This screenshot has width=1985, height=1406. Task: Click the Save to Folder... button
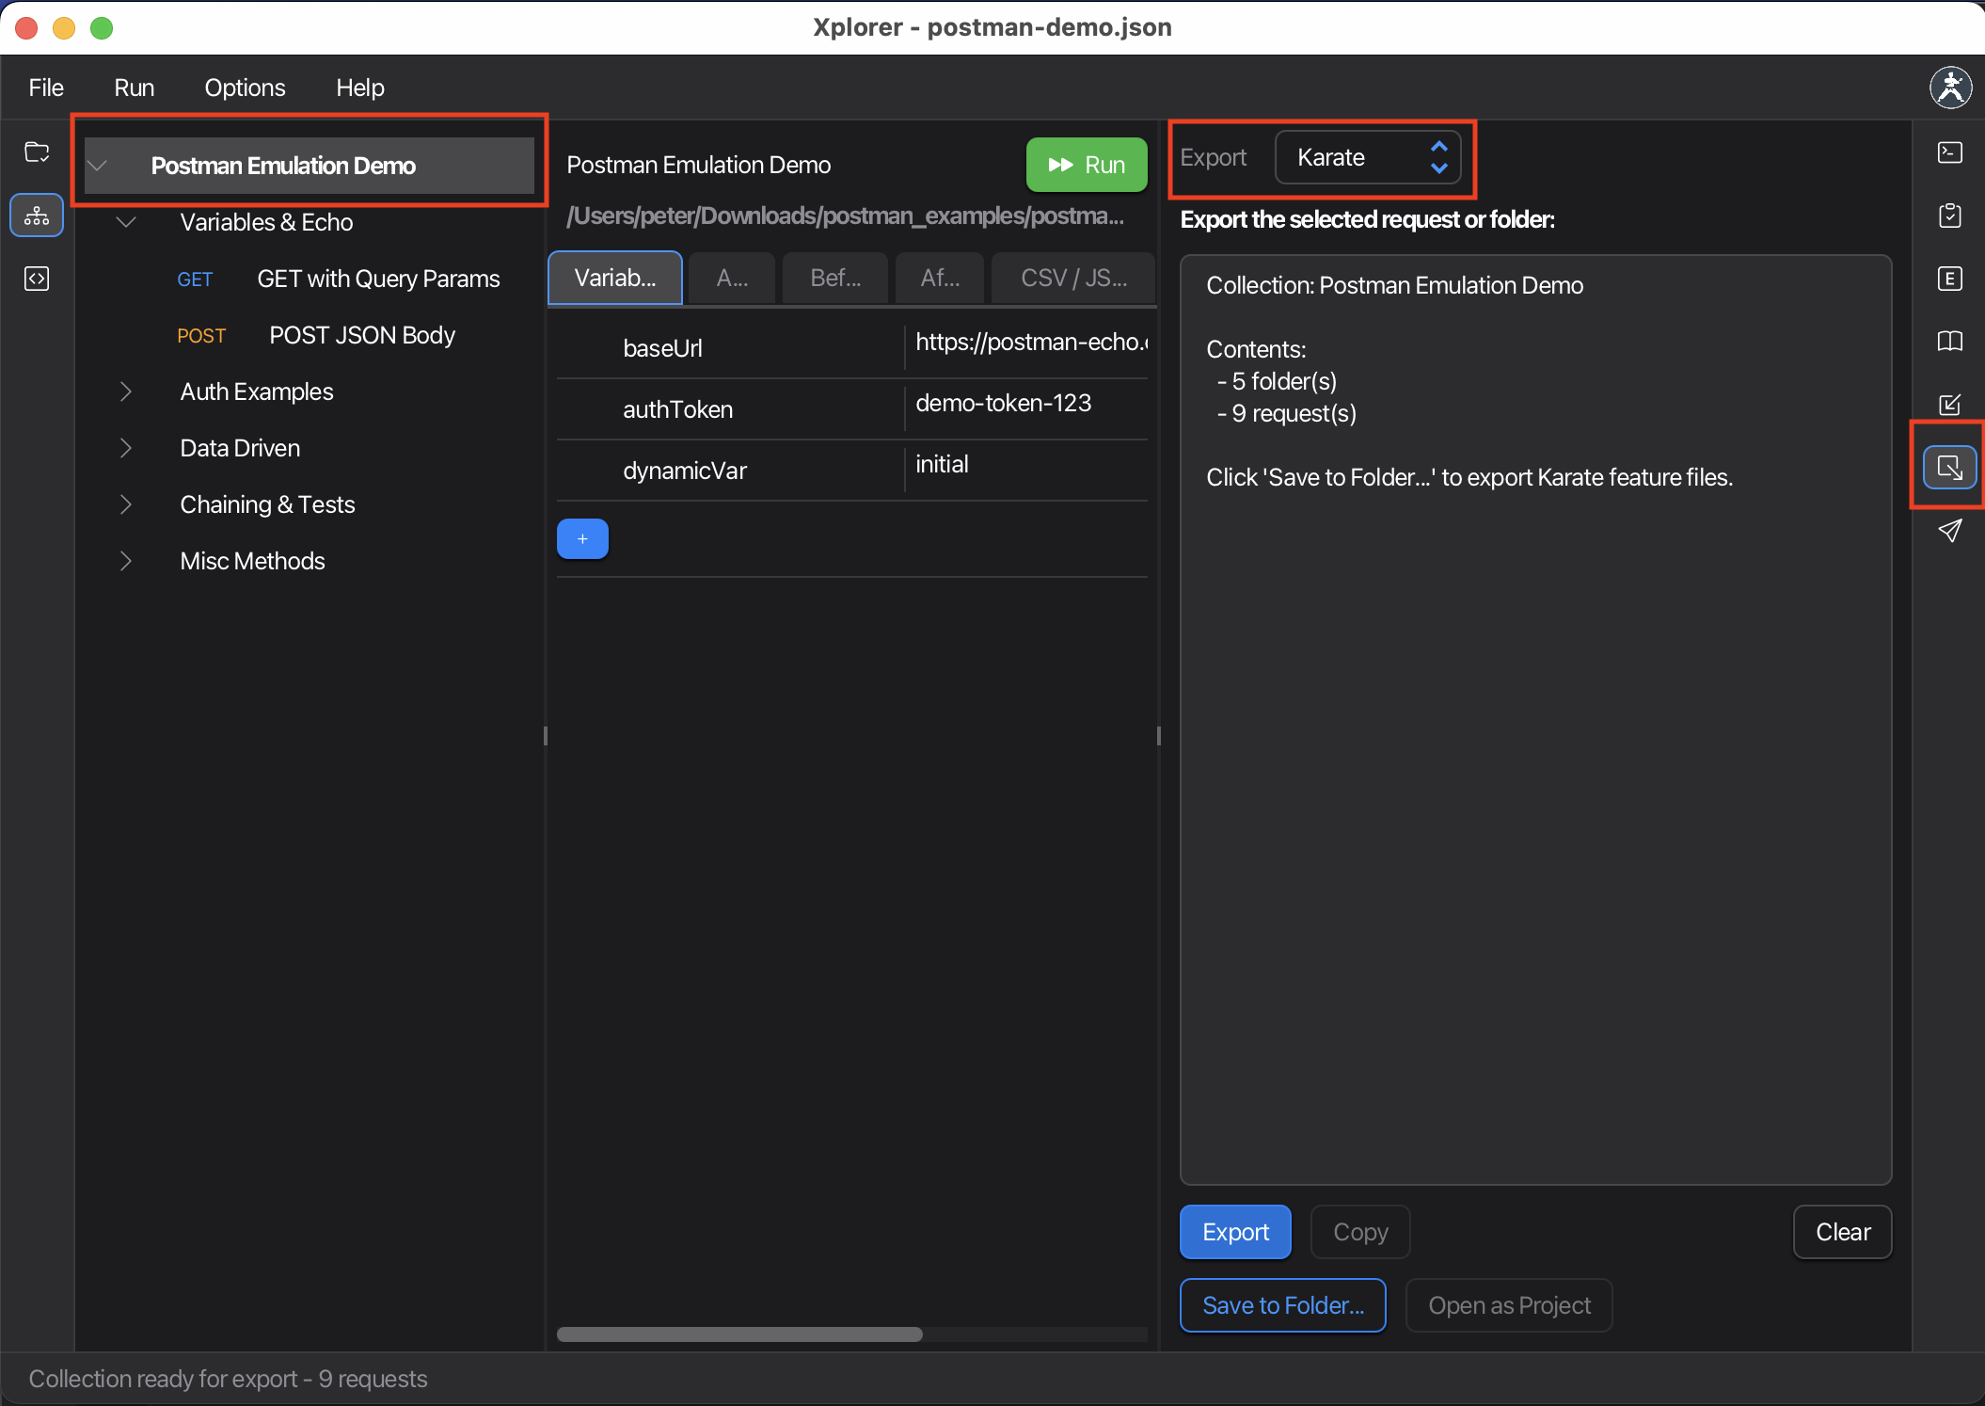(x=1282, y=1305)
